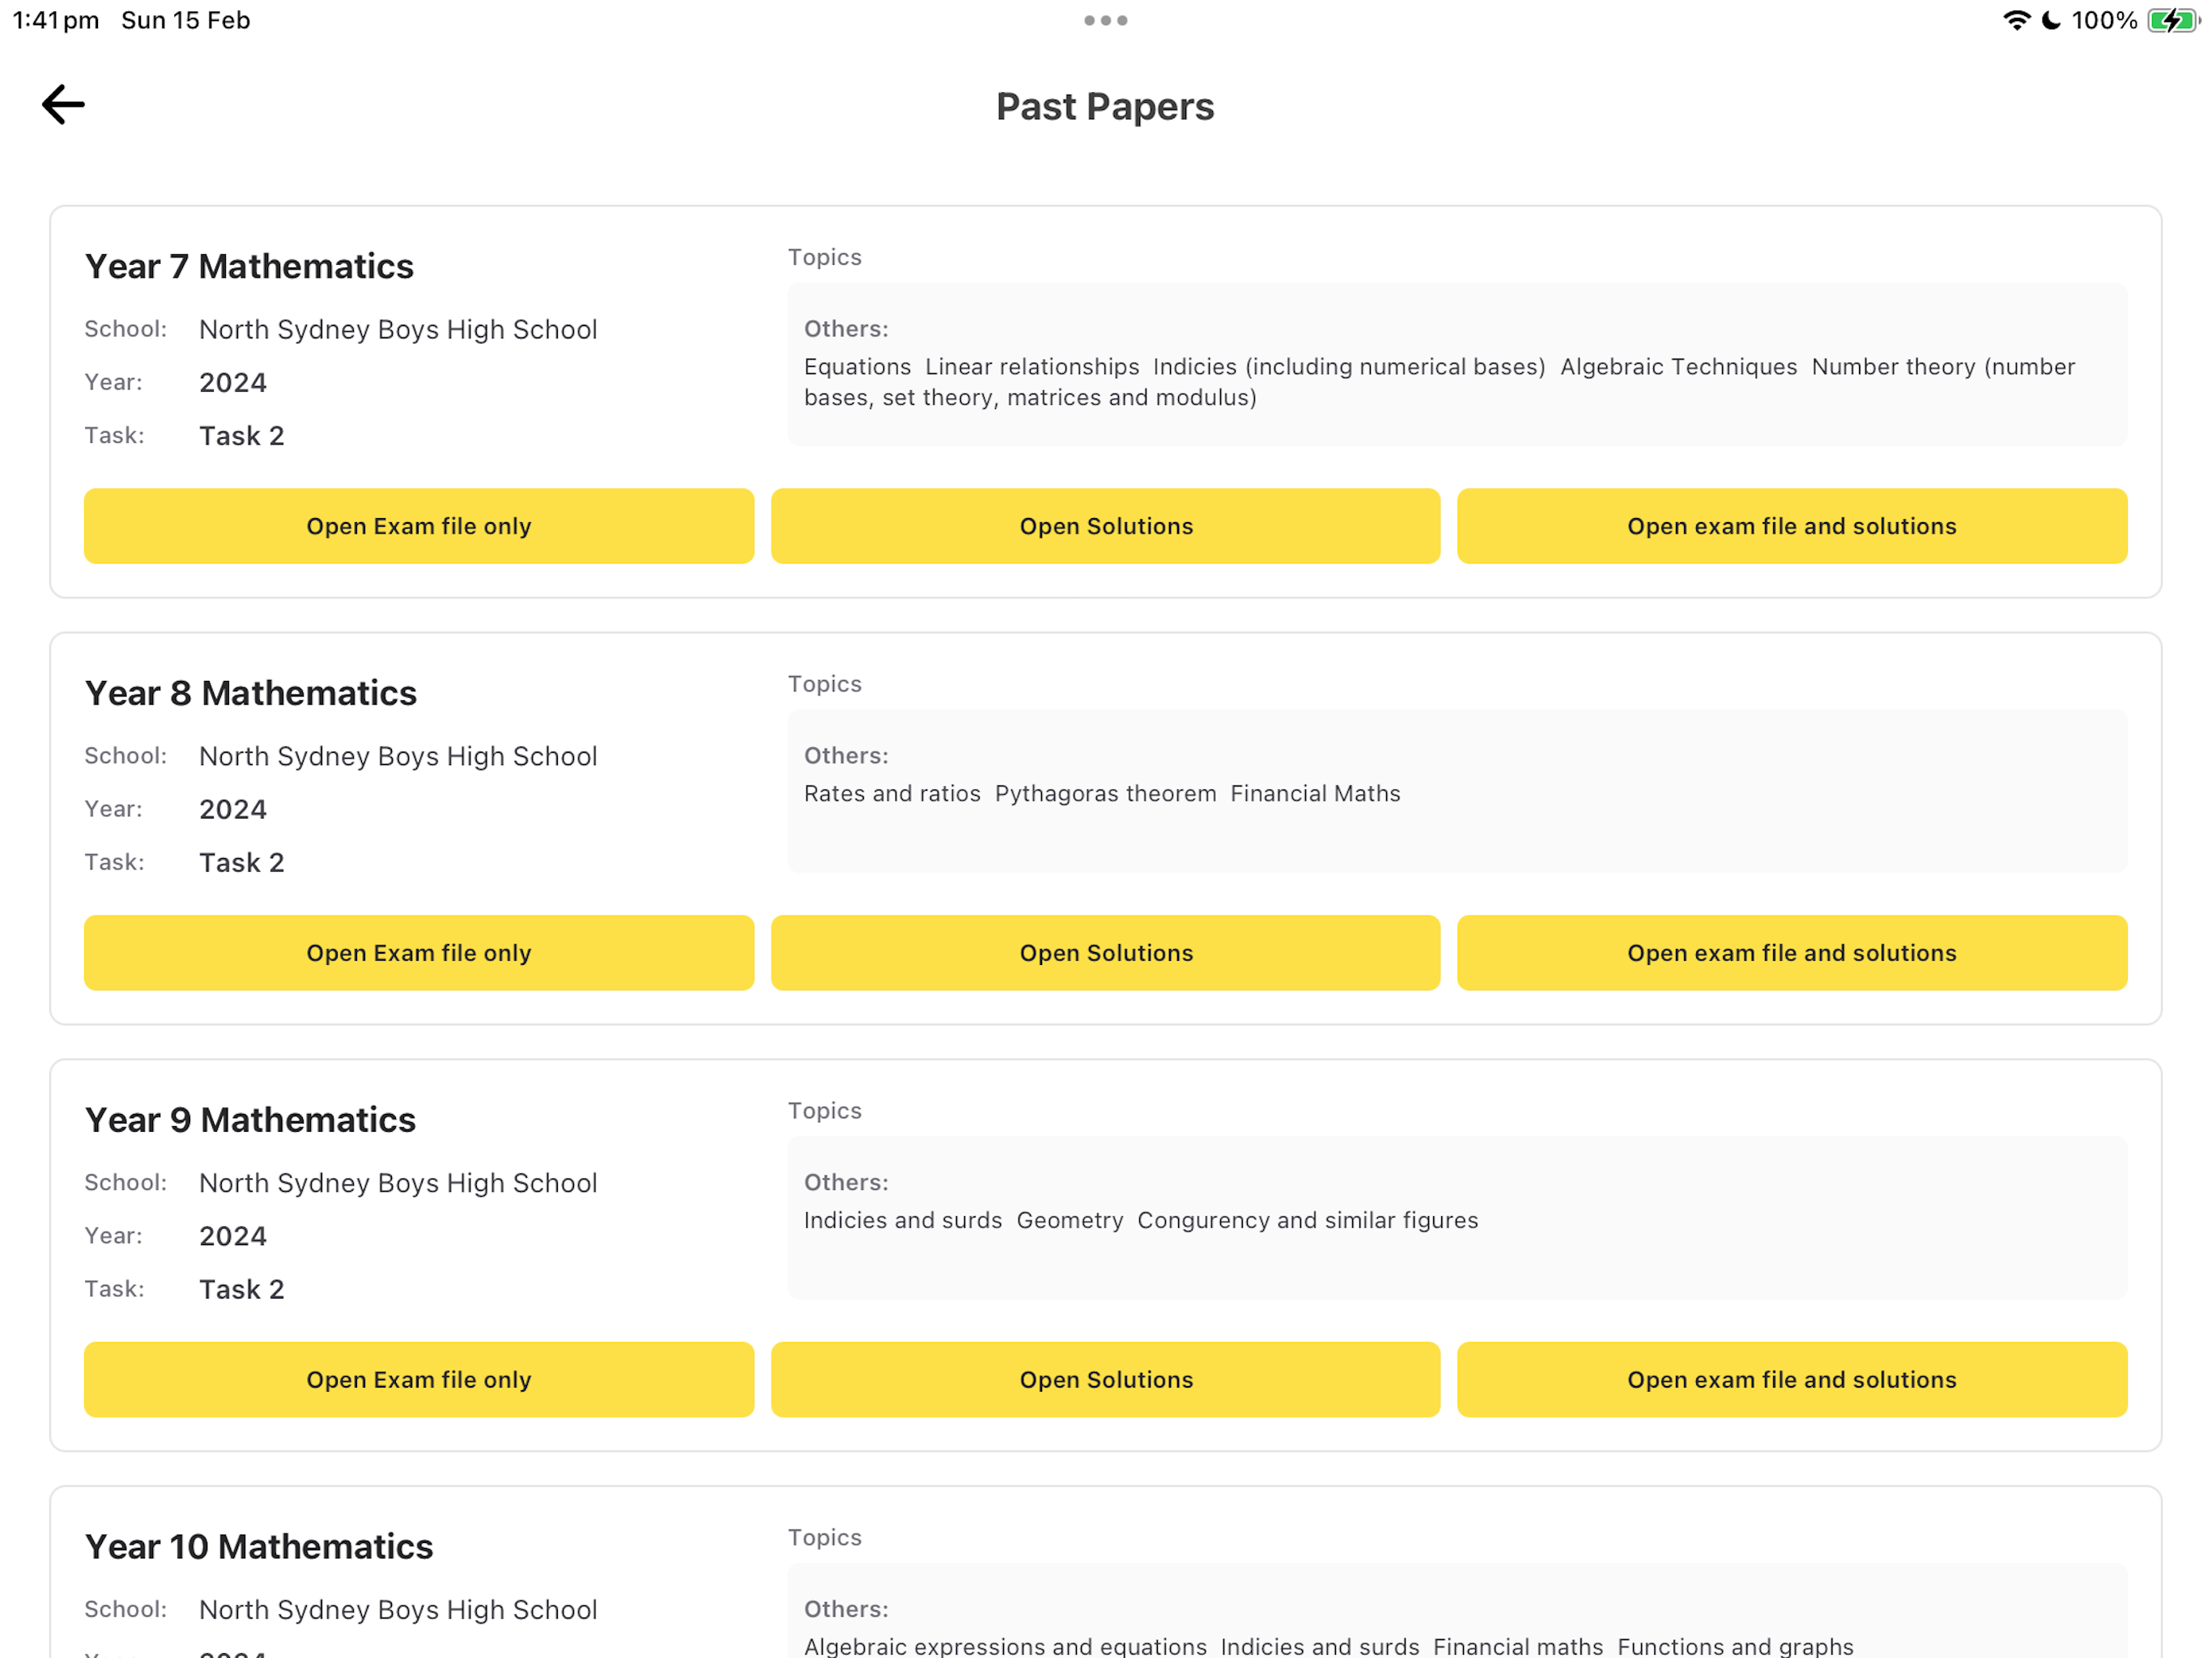
Task: Tap Task 2 in the Year 9 card
Action: click(242, 1290)
